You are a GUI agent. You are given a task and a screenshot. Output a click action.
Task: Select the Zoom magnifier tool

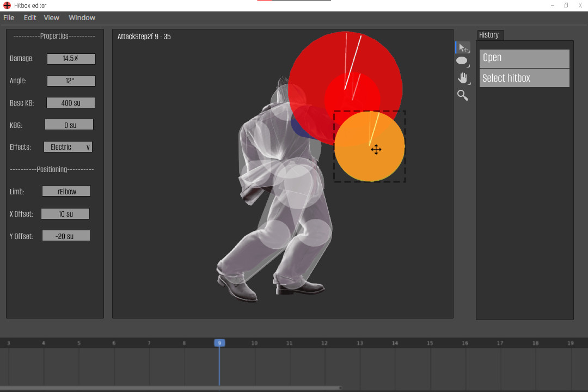click(x=462, y=95)
